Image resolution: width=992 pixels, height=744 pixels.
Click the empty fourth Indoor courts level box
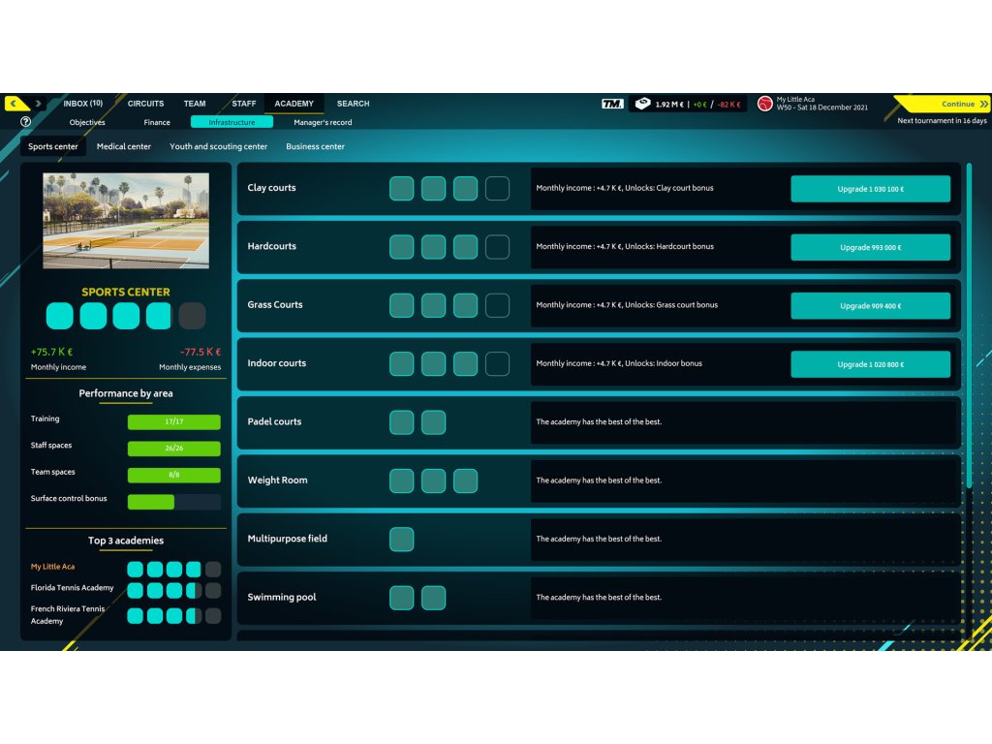coord(497,364)
